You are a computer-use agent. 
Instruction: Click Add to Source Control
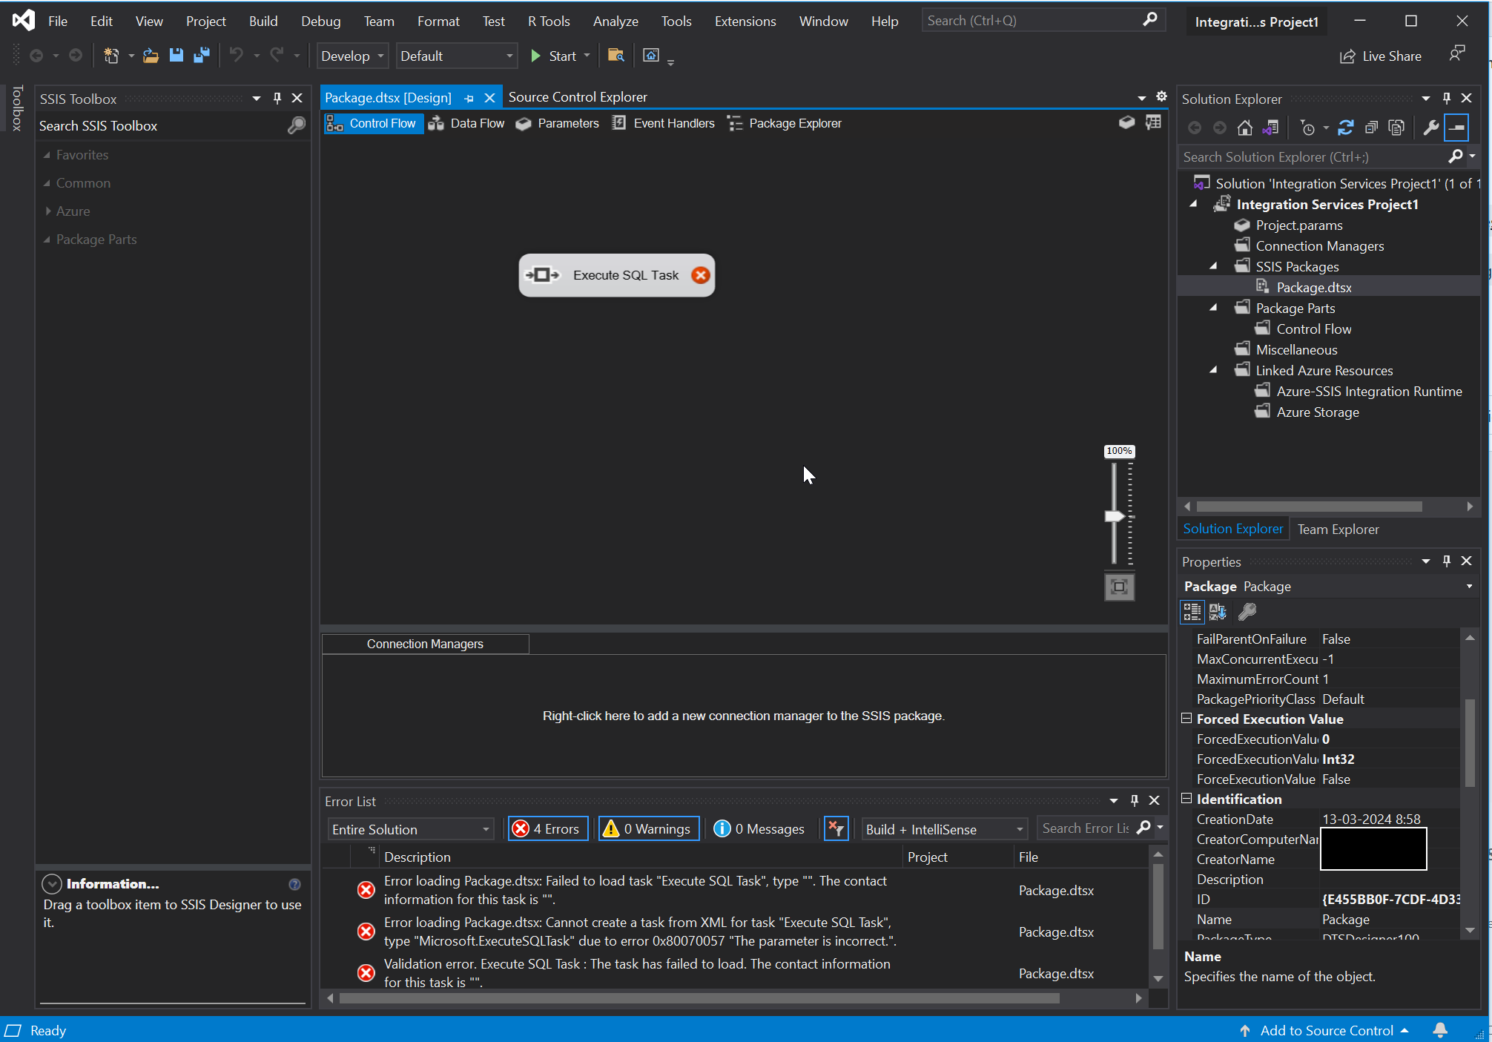click(x=1327, y=1030)
